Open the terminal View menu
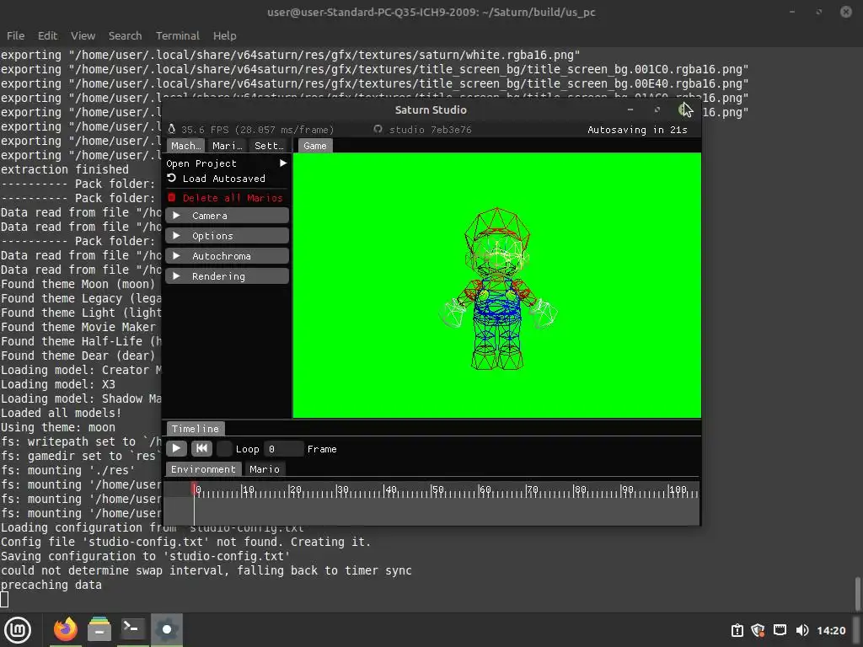Viewport: 863px width, 647px height. (83, 35)
